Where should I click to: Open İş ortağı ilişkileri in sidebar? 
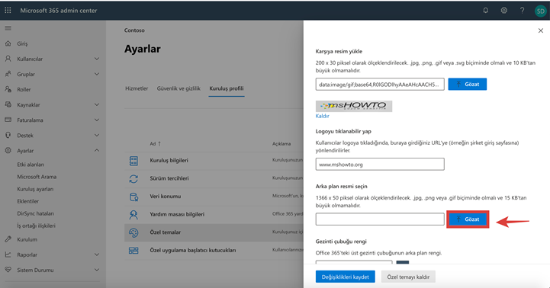[x=36, y=226]
